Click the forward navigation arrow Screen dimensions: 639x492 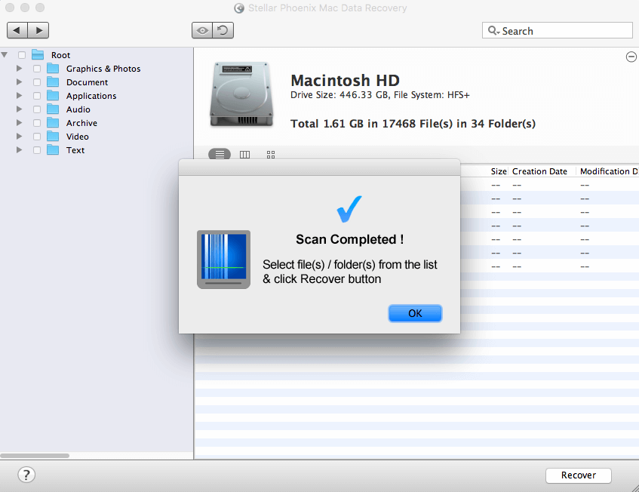coord(38,31)
